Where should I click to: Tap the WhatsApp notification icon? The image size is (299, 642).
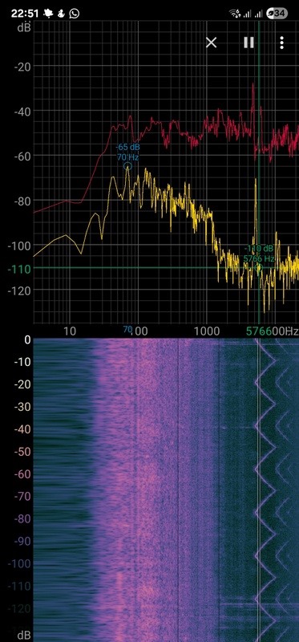[x=75, y=14]
